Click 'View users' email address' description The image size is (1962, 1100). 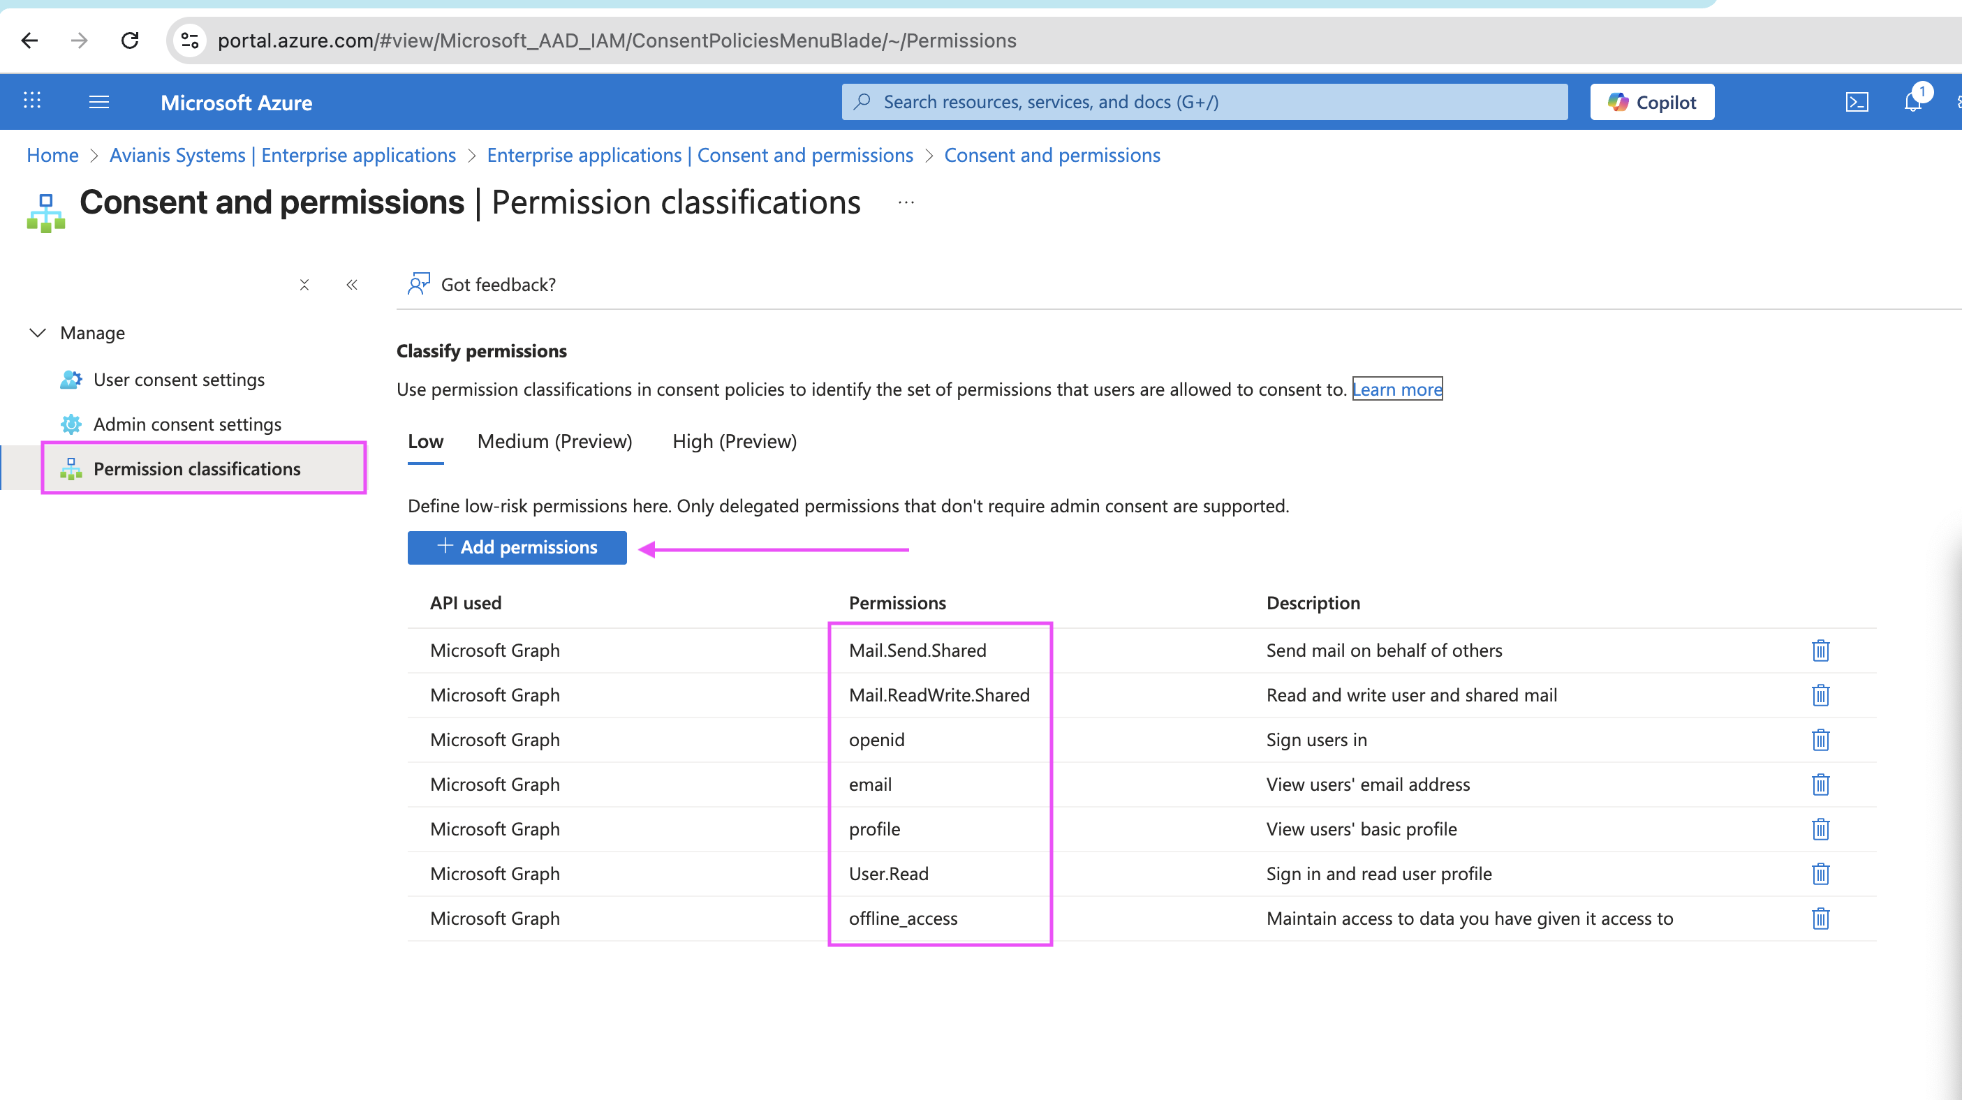[1368, 784]
